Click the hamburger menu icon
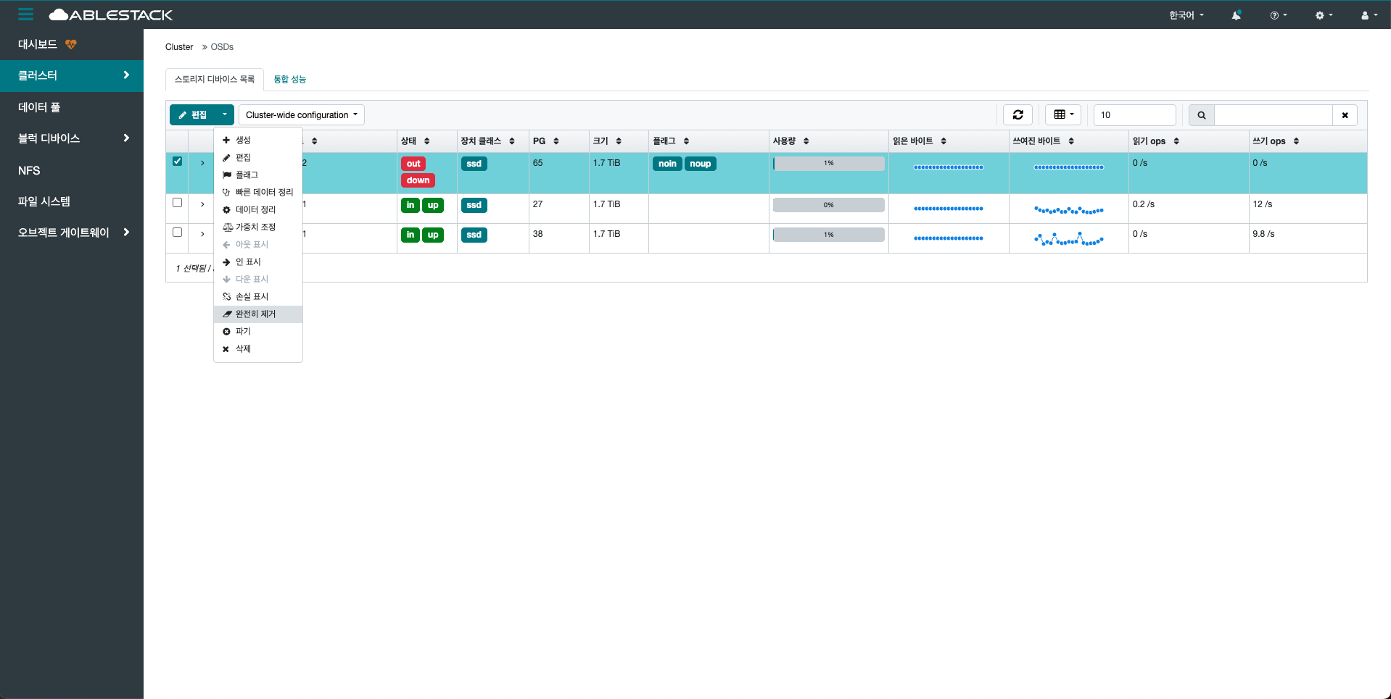This screenshot has width=1391, height=699. (26, 14)
